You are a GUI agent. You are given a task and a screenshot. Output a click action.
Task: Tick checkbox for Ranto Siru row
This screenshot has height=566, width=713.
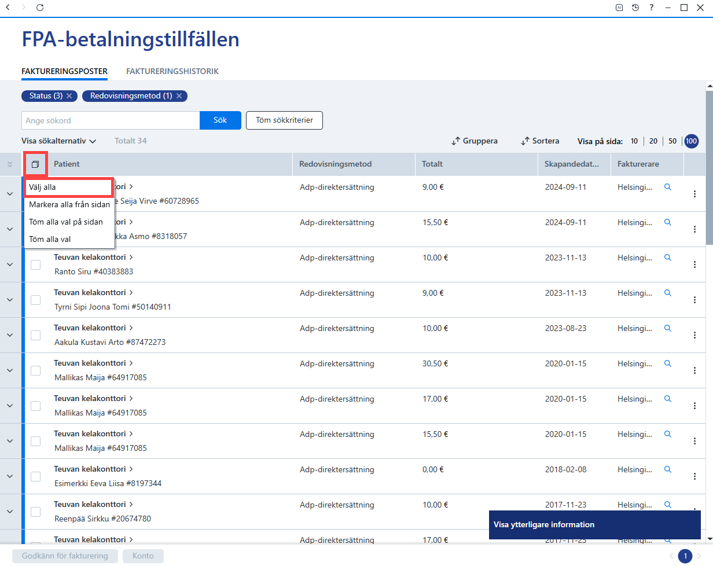35,264
